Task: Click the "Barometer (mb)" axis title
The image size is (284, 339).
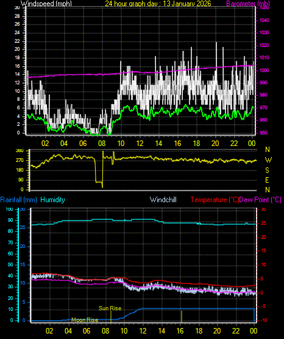Action: coord(248,4)
